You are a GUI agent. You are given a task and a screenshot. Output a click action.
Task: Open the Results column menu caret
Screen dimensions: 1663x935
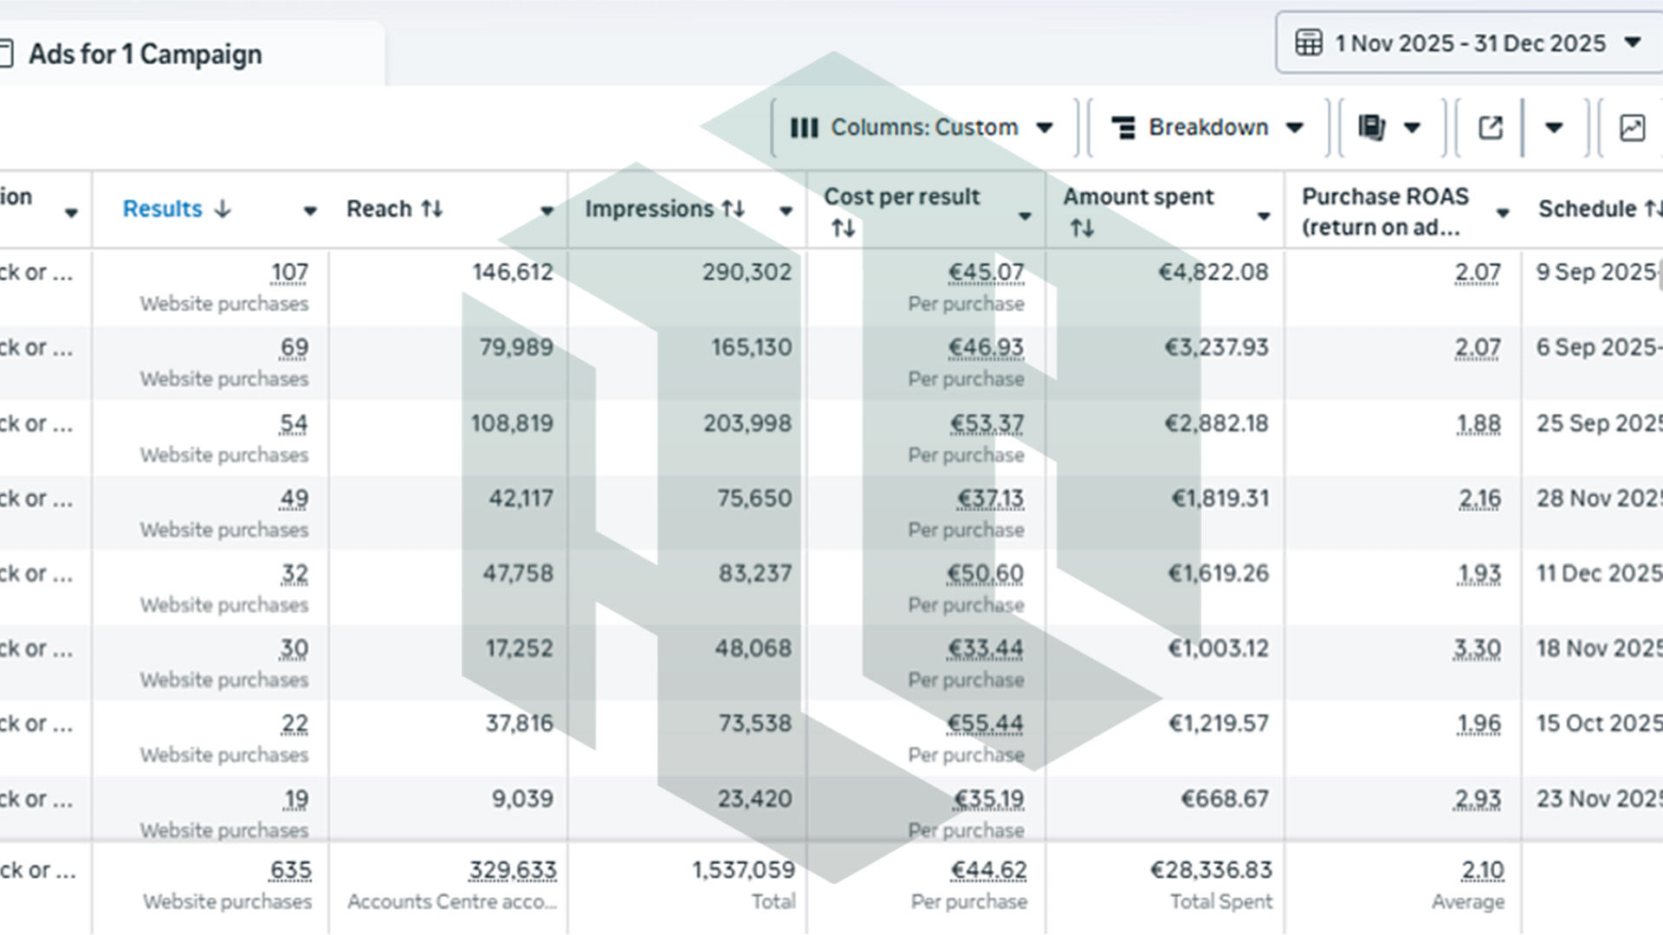click(310, 210)
